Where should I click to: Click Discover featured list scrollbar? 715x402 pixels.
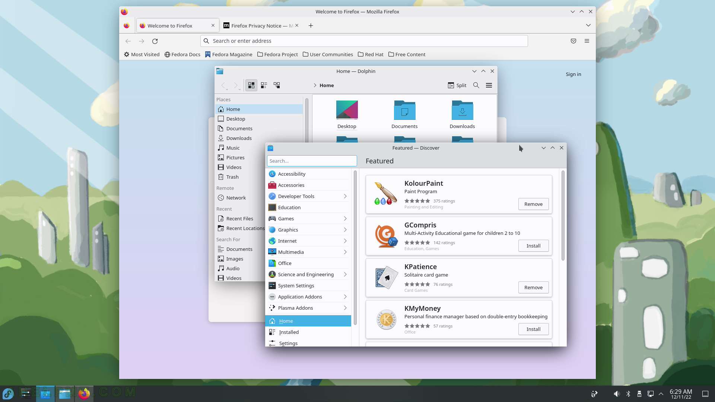[x=563, y=216]
